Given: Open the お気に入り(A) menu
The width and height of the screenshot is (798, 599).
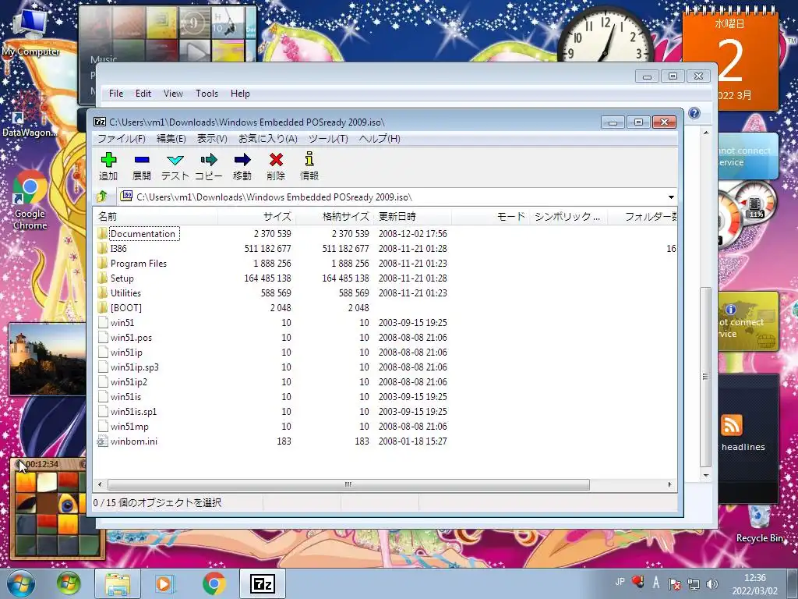Looking at the screenshot, I should 268,139.
